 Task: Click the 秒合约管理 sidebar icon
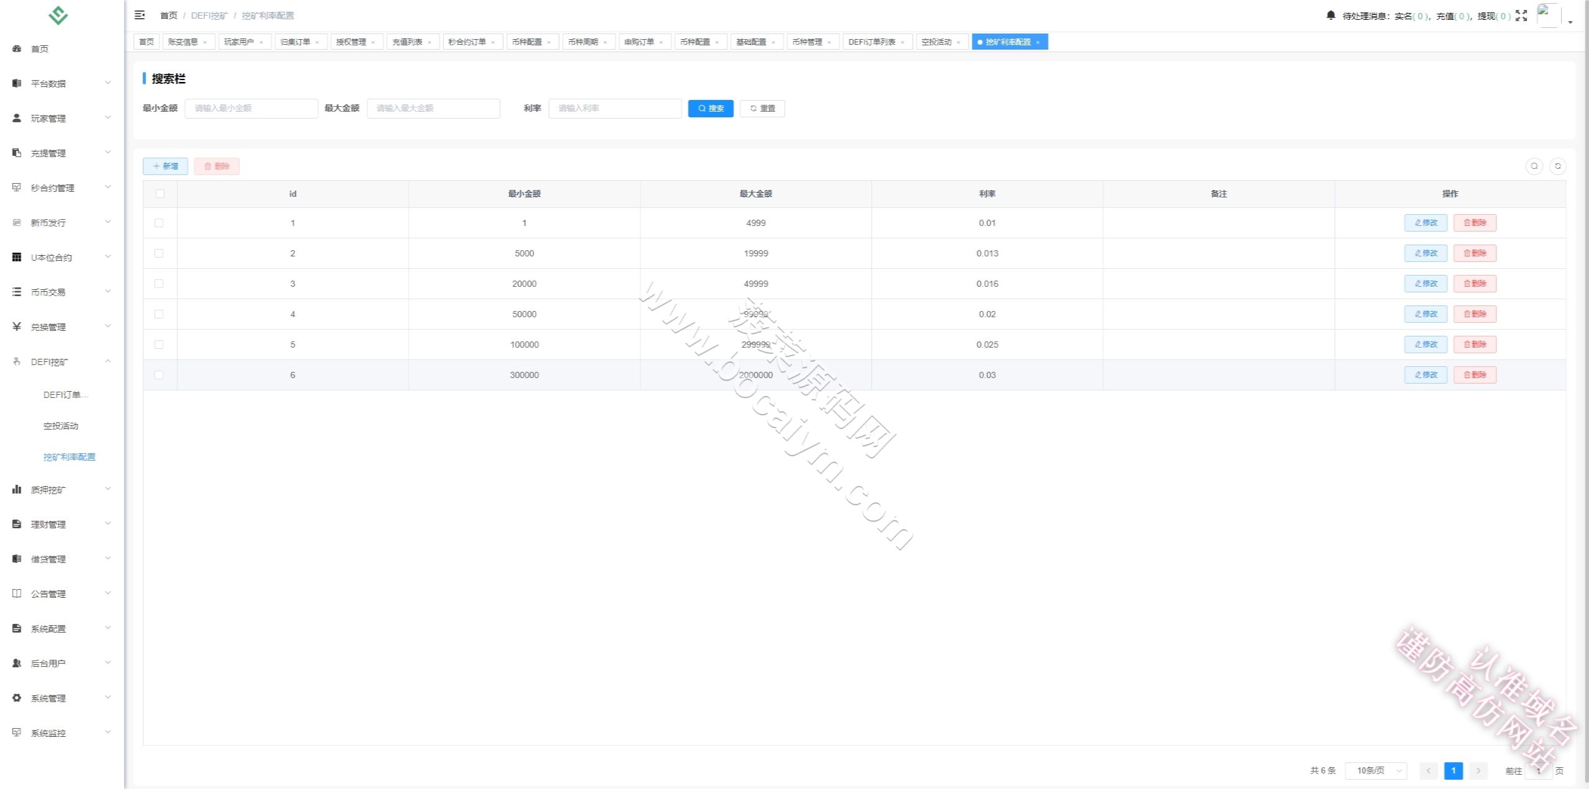click(17, 187)
